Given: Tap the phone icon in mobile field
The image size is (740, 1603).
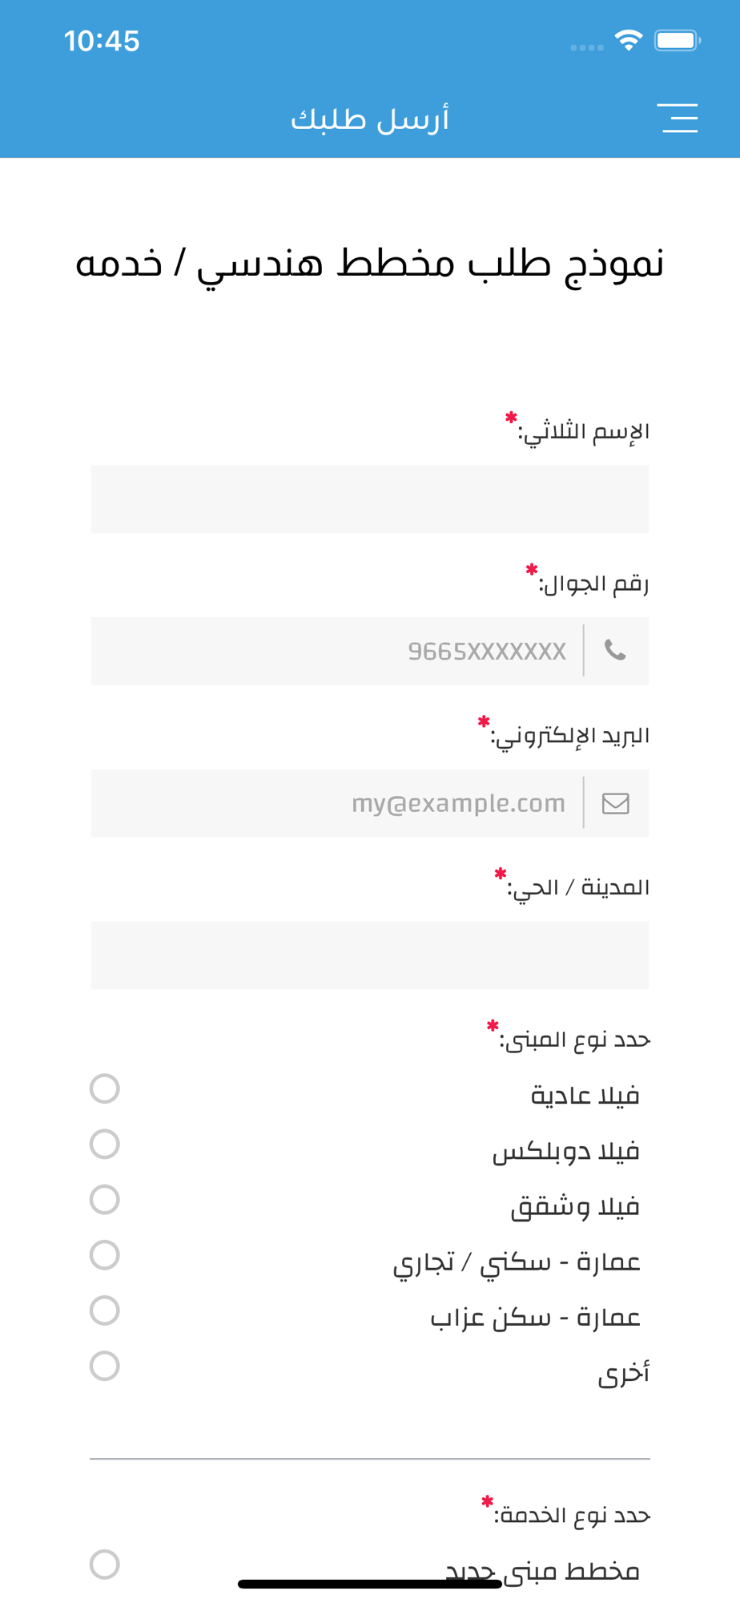Looking at the screenshot, I should [x=615, y=650].
